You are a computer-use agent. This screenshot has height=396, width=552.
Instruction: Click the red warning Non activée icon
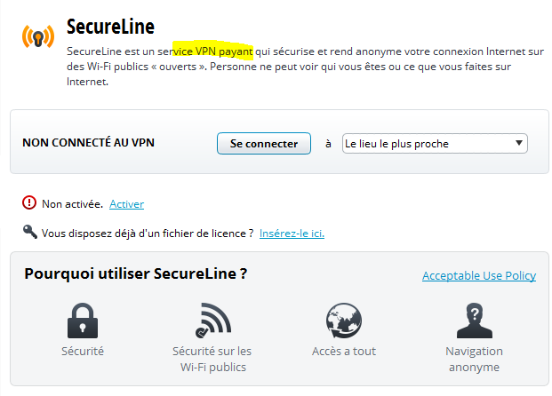click(29, 203)
